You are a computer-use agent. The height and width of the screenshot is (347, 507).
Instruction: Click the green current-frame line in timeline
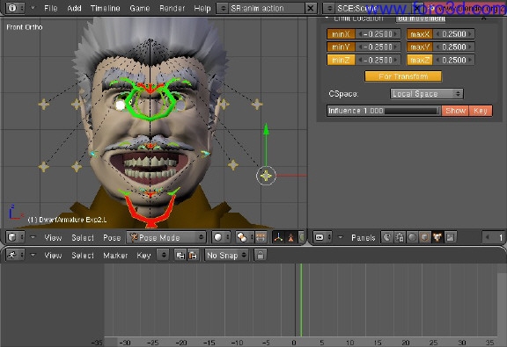point(301,300)
